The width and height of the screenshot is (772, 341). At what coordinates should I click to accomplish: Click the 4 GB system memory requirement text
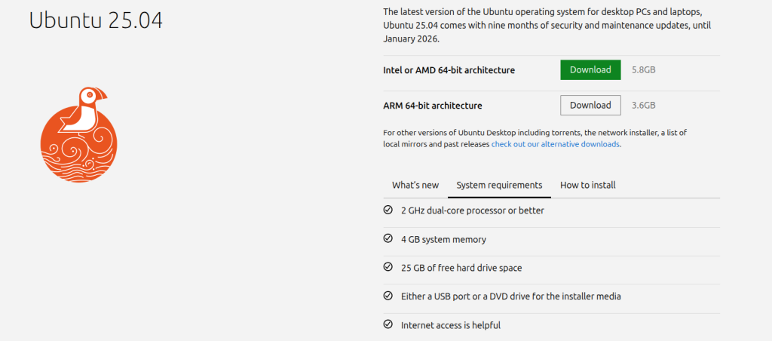click(x=443, y=239)
